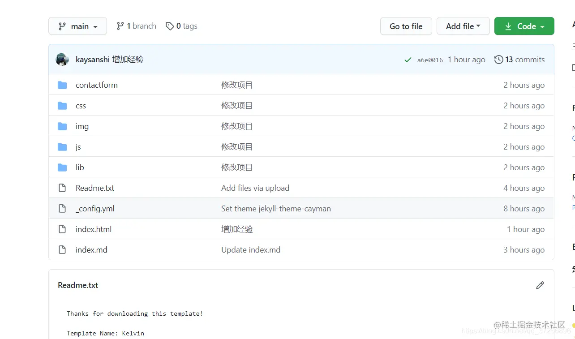The width and height of the screenshot is (575, 339).
Task: Open the js folder
Action: coord(78,147)
